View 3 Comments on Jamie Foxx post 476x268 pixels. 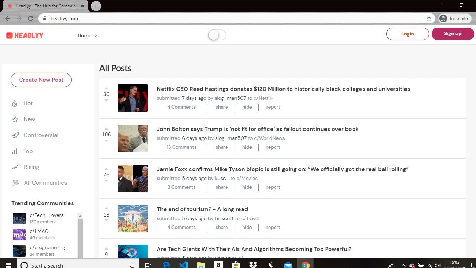click(x=181, y=187)
